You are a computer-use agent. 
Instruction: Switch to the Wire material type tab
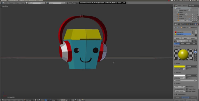182,43
